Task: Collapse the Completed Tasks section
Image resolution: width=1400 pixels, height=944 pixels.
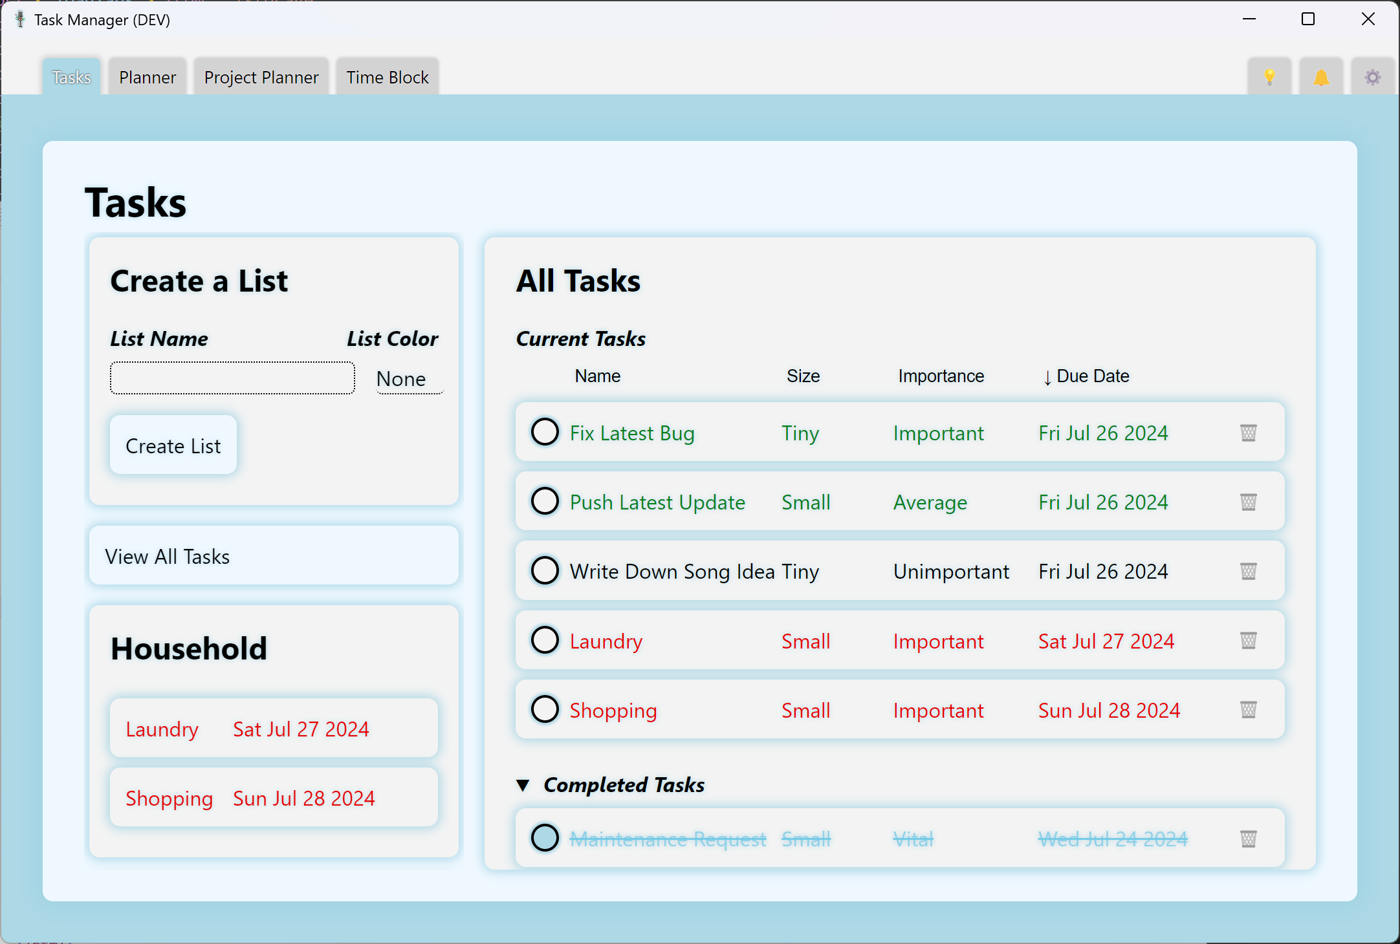Action: [x=523, y=785]
